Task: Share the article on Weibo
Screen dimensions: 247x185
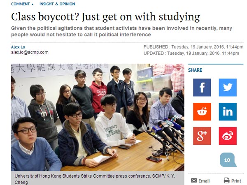Action: 228,136
